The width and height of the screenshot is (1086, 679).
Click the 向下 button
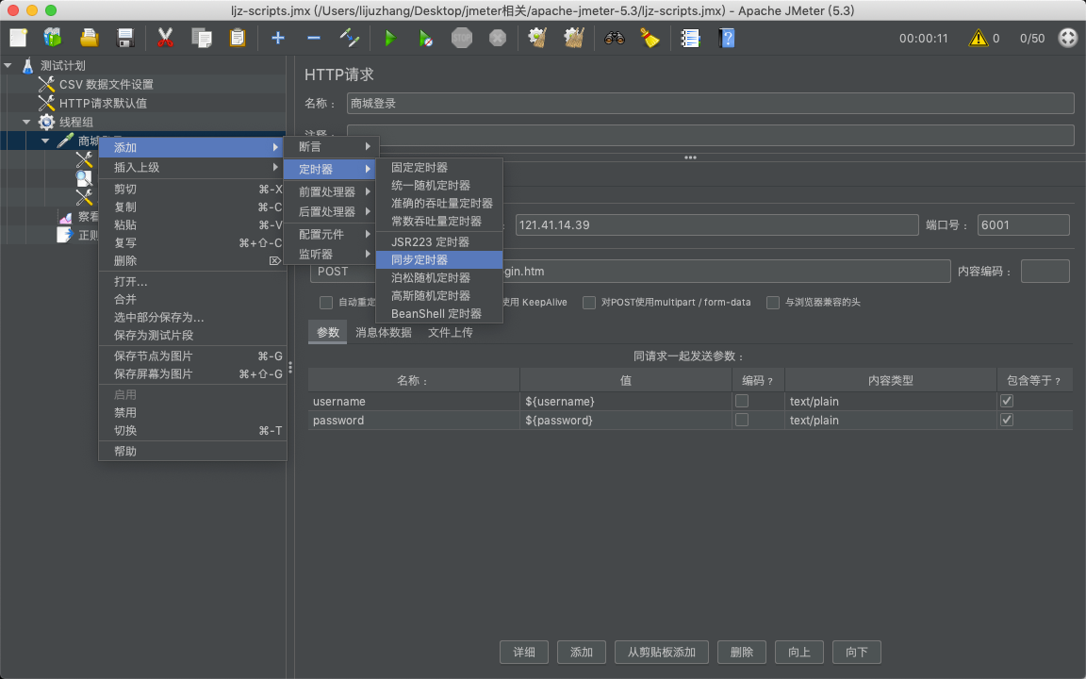857,653
